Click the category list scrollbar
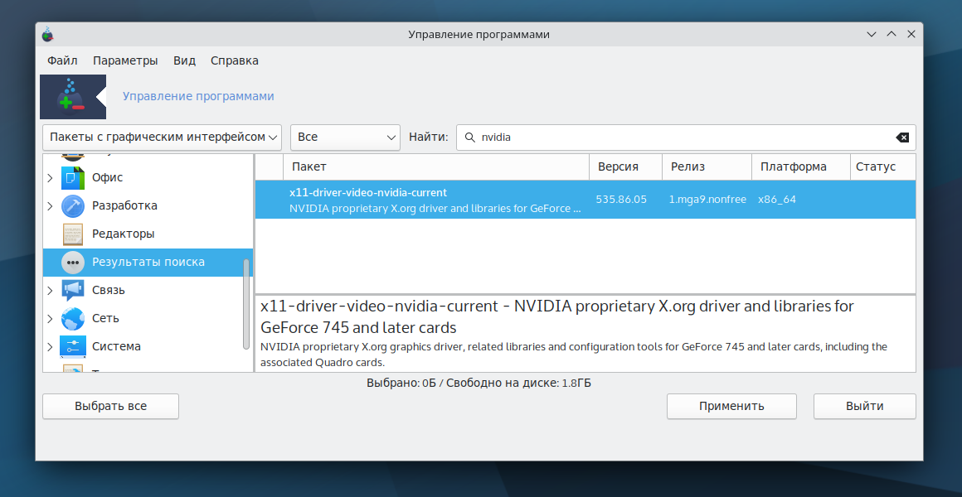This screenshot has width=962, height=497. (245, 302)
